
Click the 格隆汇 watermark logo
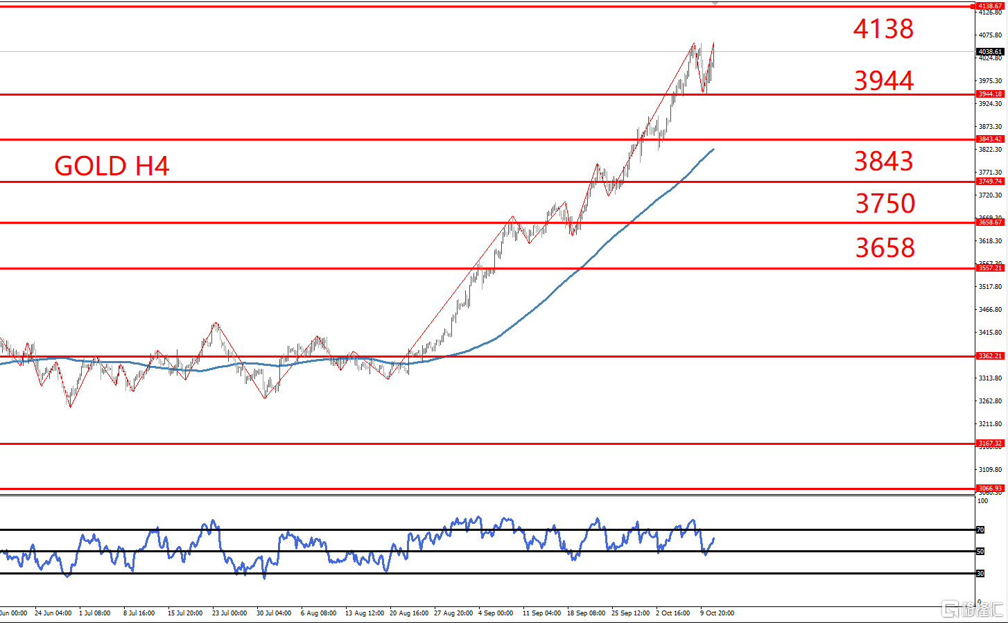(971, 609)
